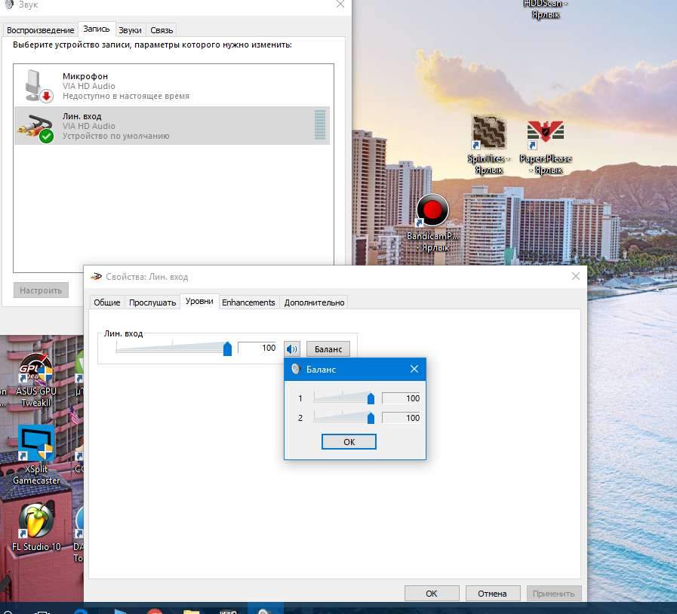Open the Дополнительно tab
This screenshot has width=677, height=614.
314,302
